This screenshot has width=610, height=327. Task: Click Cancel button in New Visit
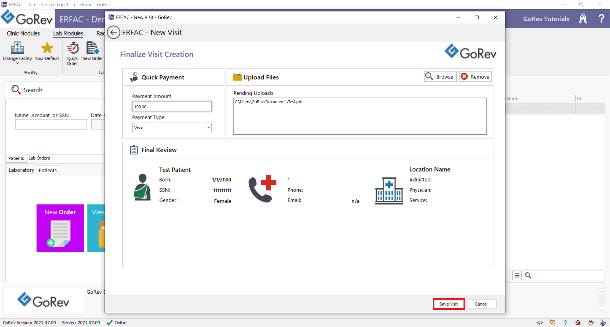[x=481, y=304]
